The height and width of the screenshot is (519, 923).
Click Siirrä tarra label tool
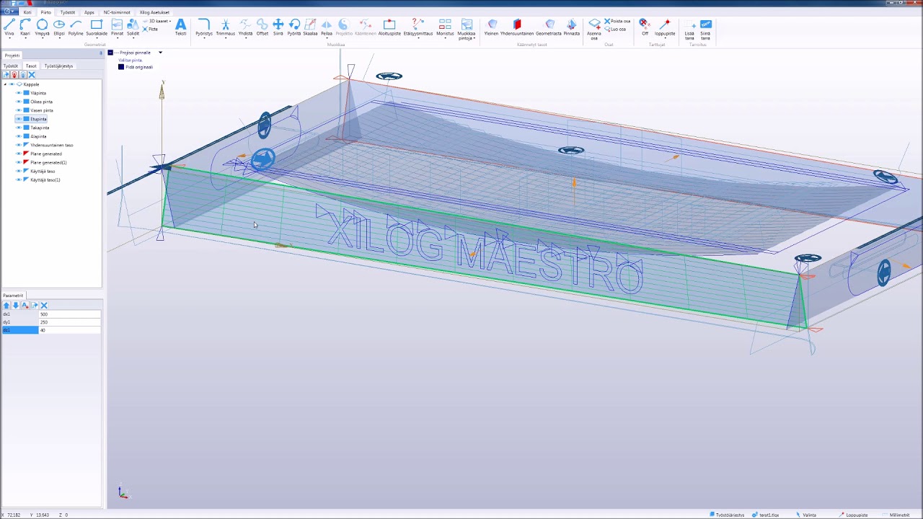705,29
